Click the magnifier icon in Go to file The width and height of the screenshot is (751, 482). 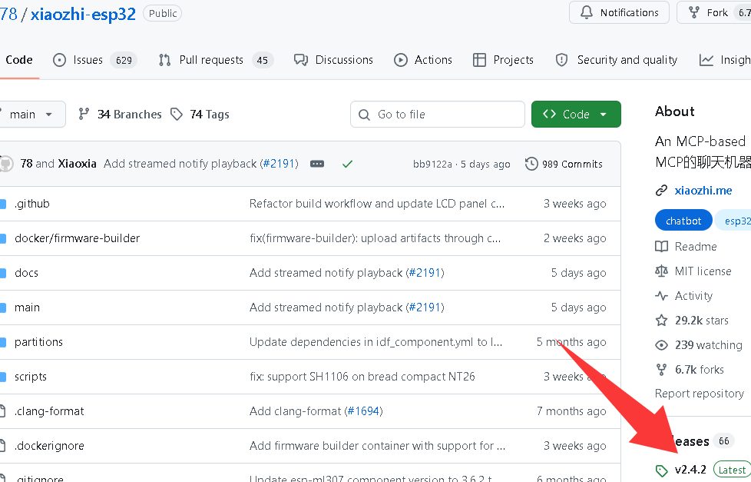364,115
